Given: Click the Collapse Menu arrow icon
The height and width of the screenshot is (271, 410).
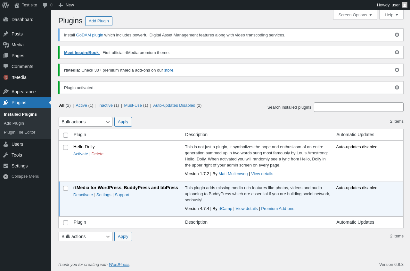Looking at the screenshot, I should point(6,176).
